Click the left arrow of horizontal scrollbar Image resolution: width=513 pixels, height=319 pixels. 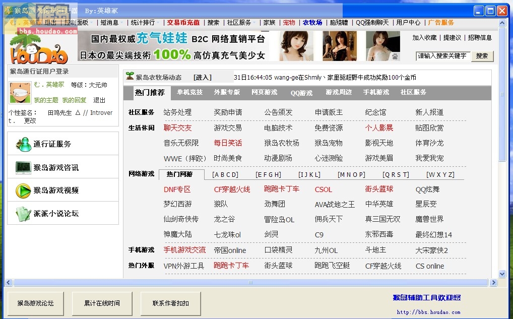[x=9, y=282]
